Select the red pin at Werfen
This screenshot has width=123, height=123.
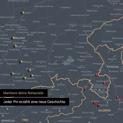click(118, 98)
